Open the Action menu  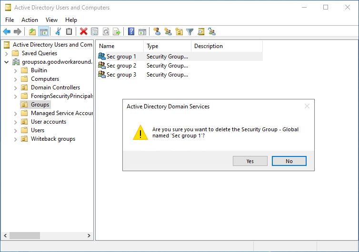(x=30, y=20)
